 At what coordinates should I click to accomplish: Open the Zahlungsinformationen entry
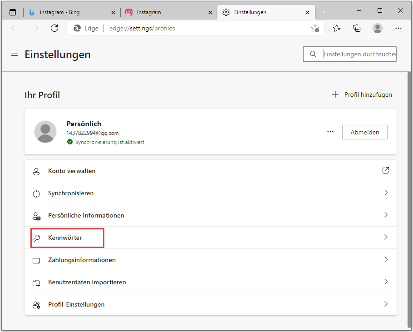(210, 260)
